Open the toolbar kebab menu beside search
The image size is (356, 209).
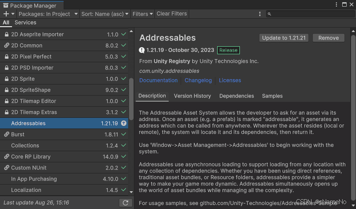(260, 14)
